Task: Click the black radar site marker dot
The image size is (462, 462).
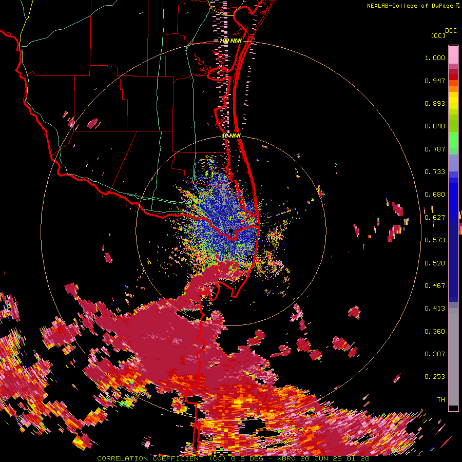Action: pos(231,230)
